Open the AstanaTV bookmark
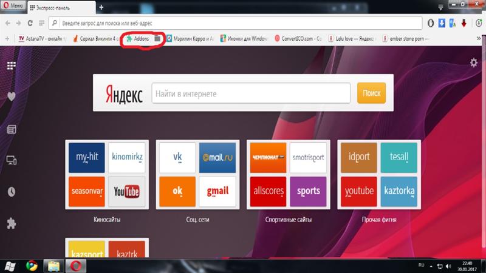Image resolution: width=486 pixels, height=273 pixels. click(x=42, y=39)
